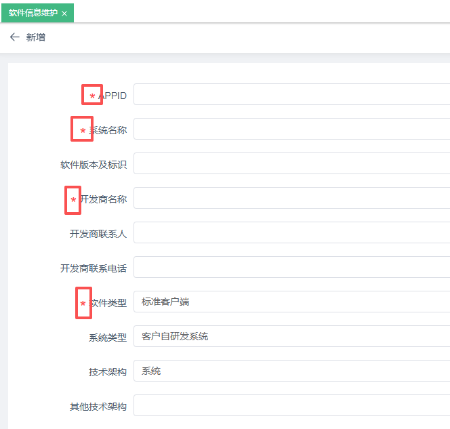Focus the APPID input field

point(291,94)
